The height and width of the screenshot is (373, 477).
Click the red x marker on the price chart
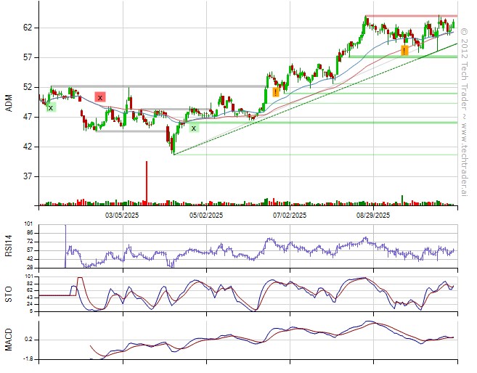pyautogui.click(x=100, y=97)
